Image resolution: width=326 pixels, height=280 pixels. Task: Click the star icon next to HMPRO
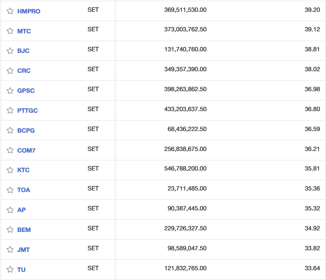point(10,11)
